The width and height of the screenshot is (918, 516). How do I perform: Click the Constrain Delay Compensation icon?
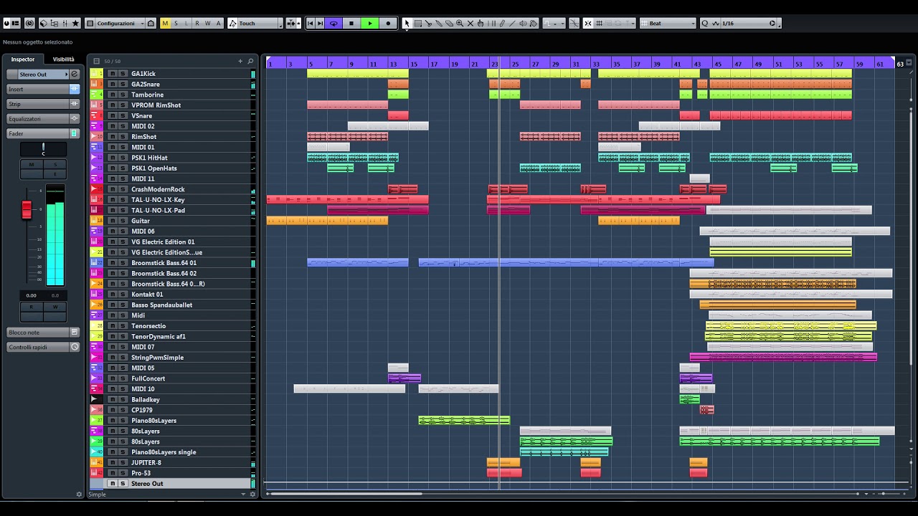click(29, 24)
